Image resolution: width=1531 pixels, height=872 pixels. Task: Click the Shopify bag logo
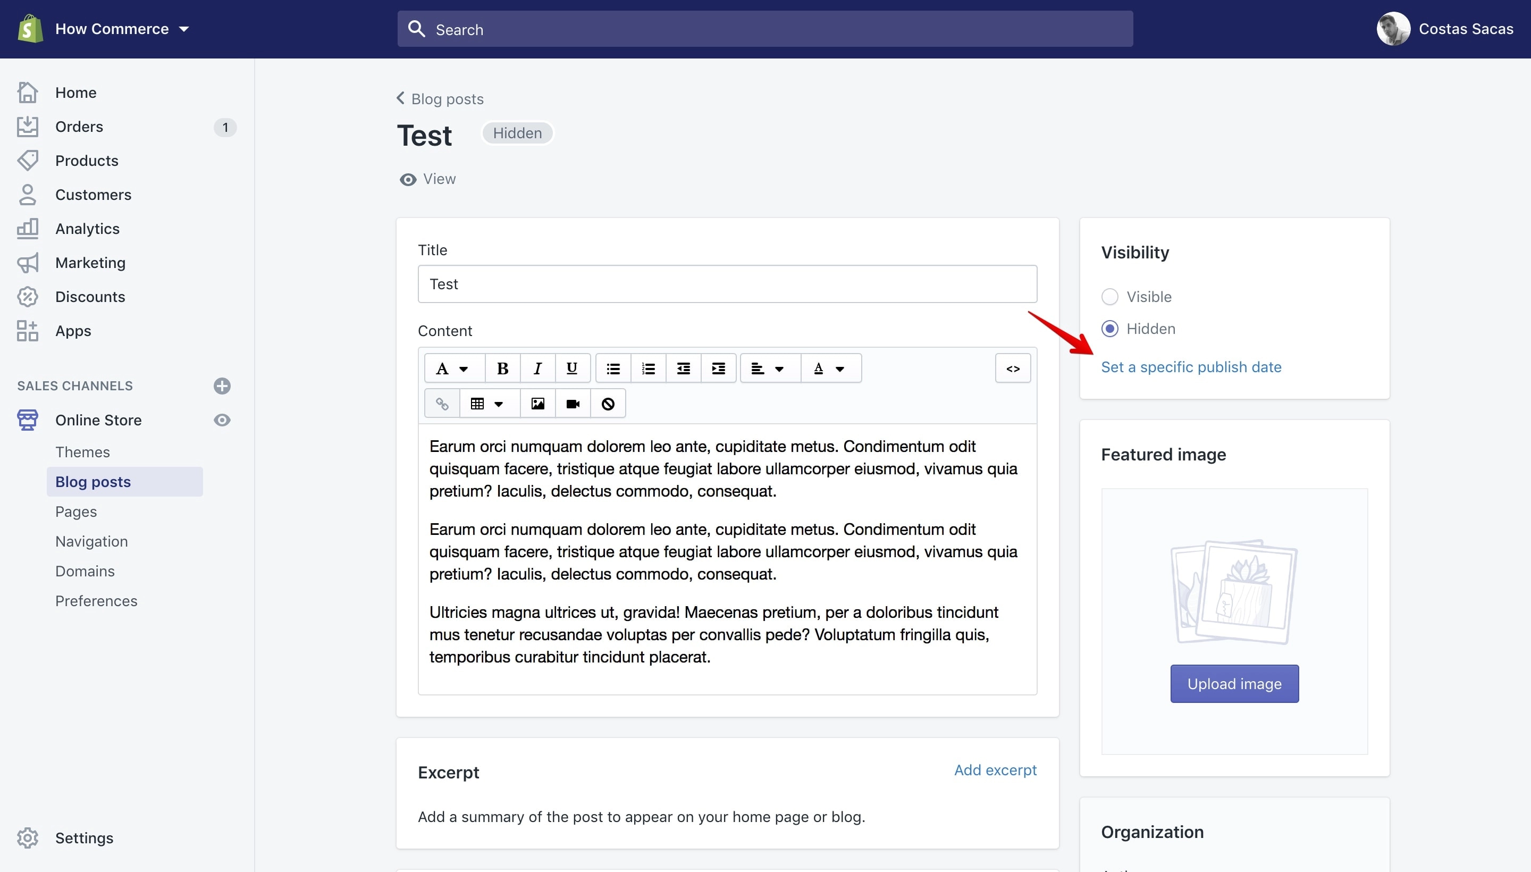click(30, 29)
